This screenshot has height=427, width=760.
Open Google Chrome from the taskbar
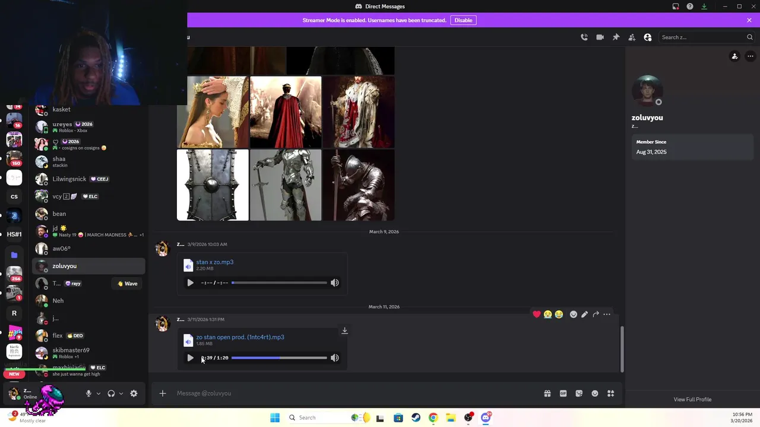click(433, 418)
